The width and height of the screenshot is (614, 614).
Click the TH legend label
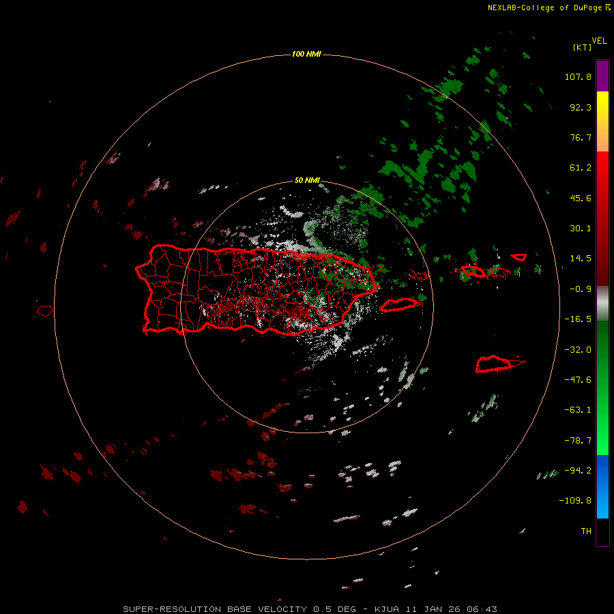(x=586, y=531)
